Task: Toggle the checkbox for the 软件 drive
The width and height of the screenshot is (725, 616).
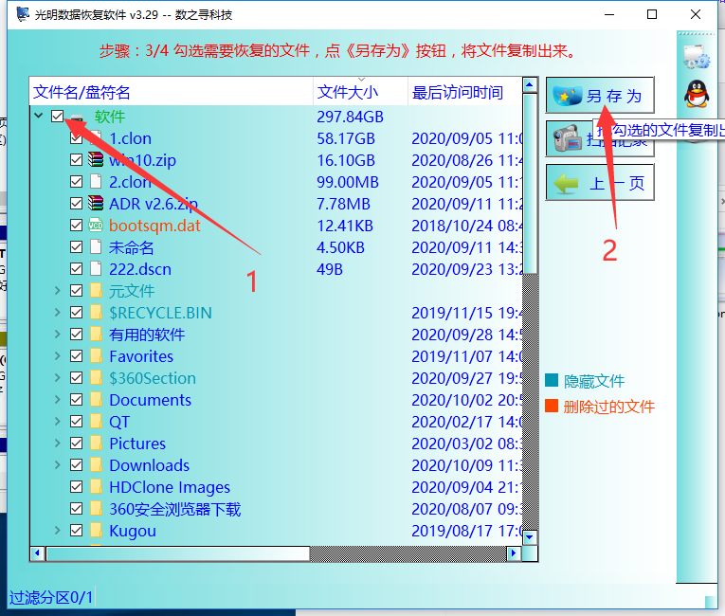Action: (57, 116)
